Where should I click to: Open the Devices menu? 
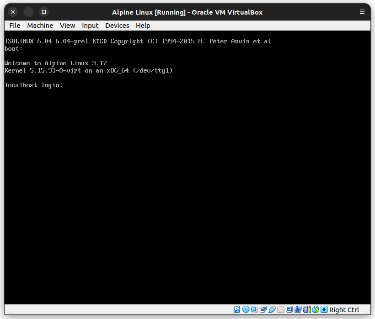click(x=117, y=26)
